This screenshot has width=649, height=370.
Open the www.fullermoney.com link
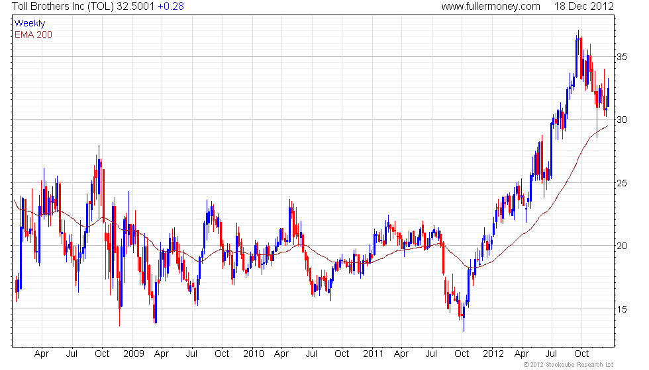coord(491,6)
